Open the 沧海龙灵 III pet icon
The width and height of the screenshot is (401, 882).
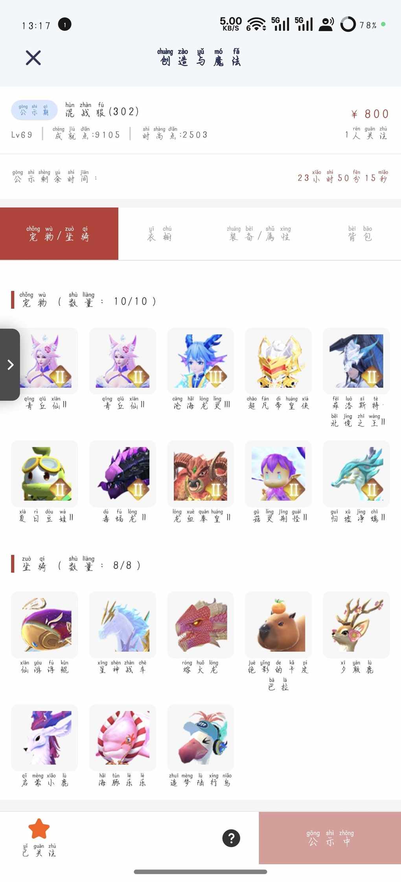[x=200, y=361]
